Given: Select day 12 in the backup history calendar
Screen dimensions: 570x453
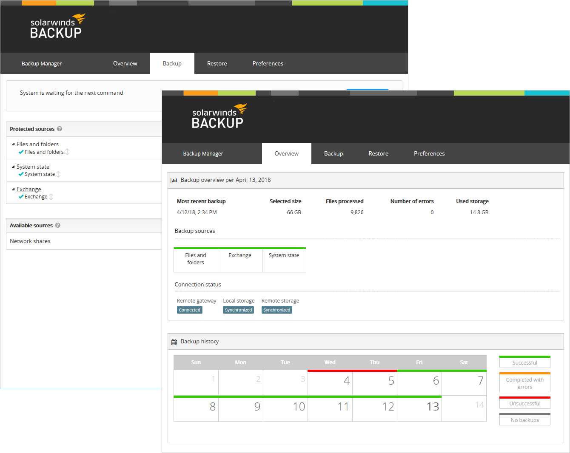Looking at the screenshot, I should [x=375, y=408].
